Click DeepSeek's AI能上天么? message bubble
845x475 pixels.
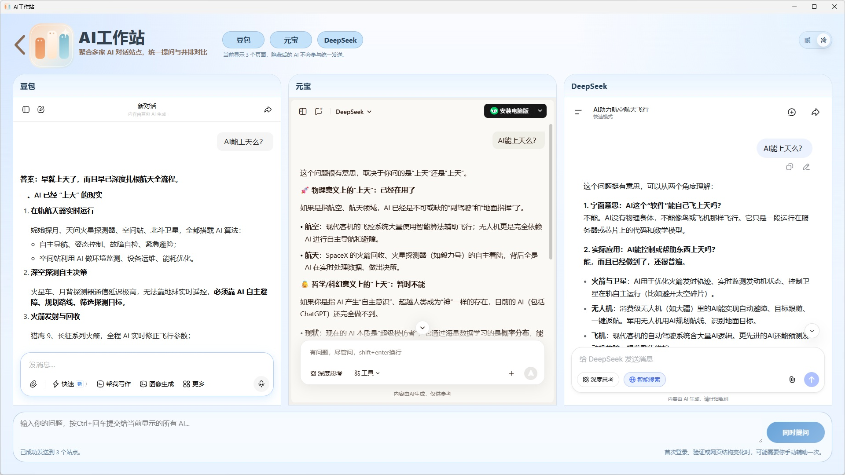(x=784, y=148)
